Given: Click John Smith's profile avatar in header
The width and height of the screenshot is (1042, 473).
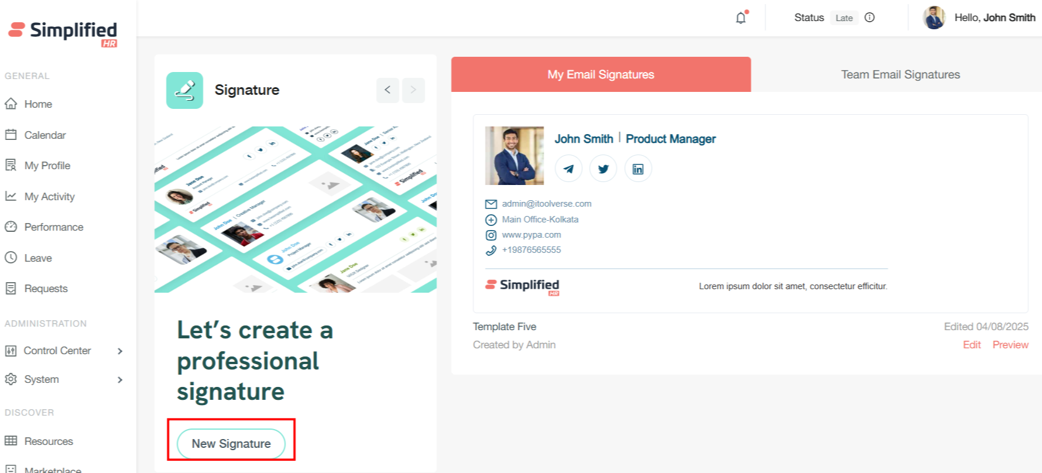Looking at the screenshot, I should click(x=934, y=18).
